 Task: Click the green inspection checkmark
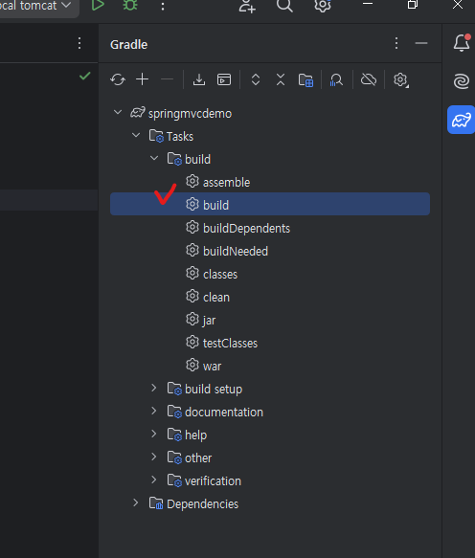point(84,76)
